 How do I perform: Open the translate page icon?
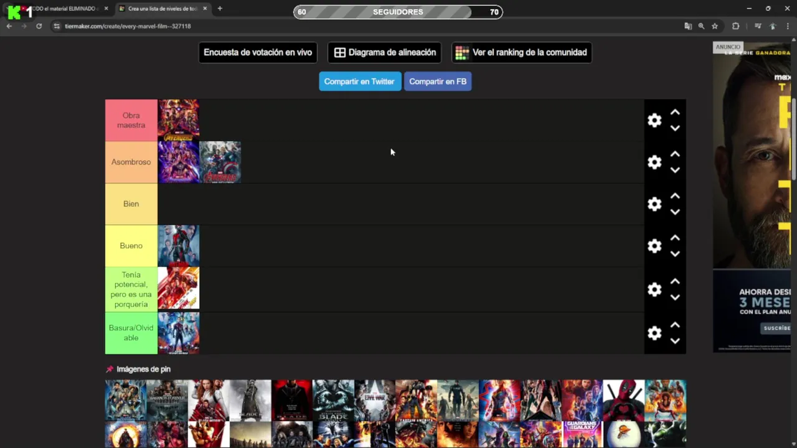(x=688, y=26)
